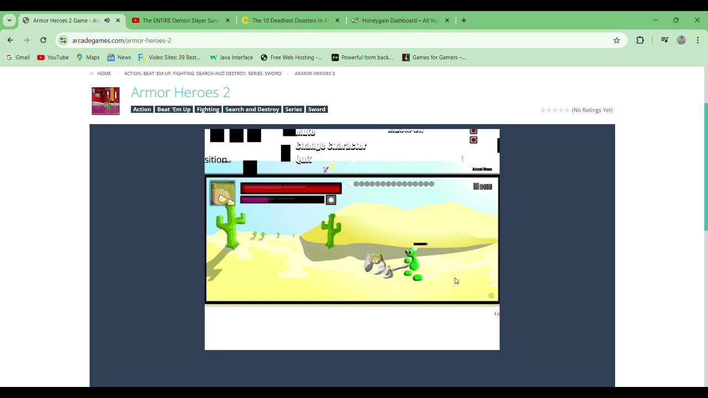708x398 pixels.
Task: Rate the game using the star rating
Action: point(555,111)
